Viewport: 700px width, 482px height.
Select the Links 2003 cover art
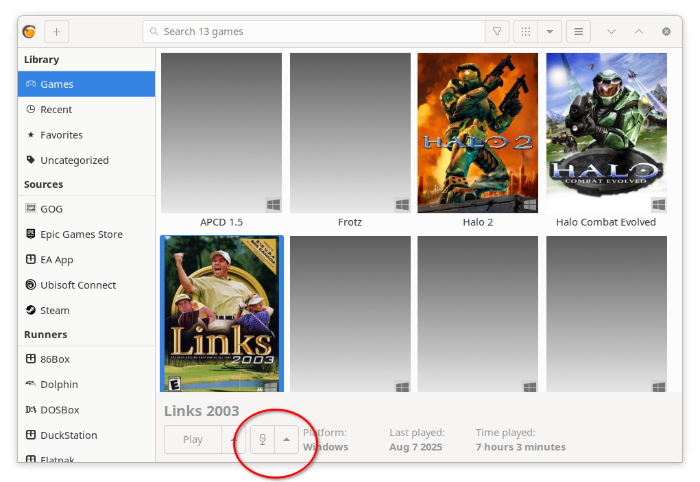221,314
